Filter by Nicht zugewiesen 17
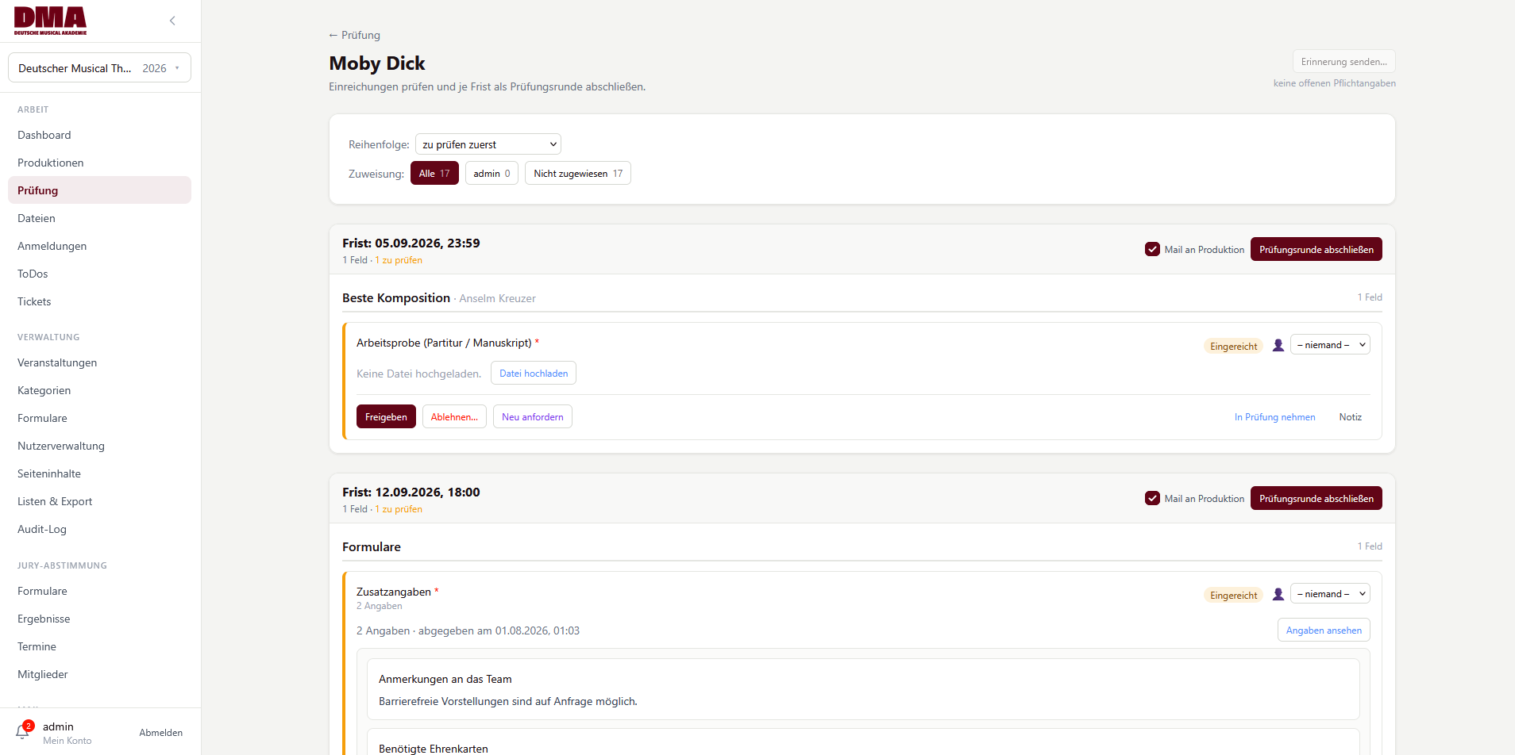 pyautogui.click(x=578, y=174)
